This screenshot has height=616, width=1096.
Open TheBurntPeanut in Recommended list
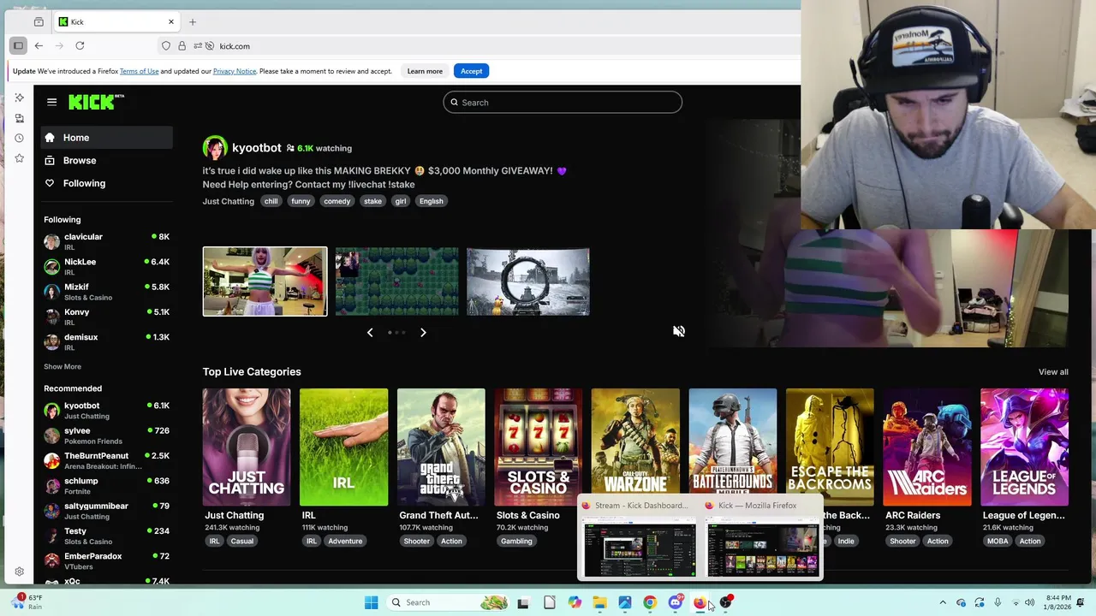coord(106,460)
